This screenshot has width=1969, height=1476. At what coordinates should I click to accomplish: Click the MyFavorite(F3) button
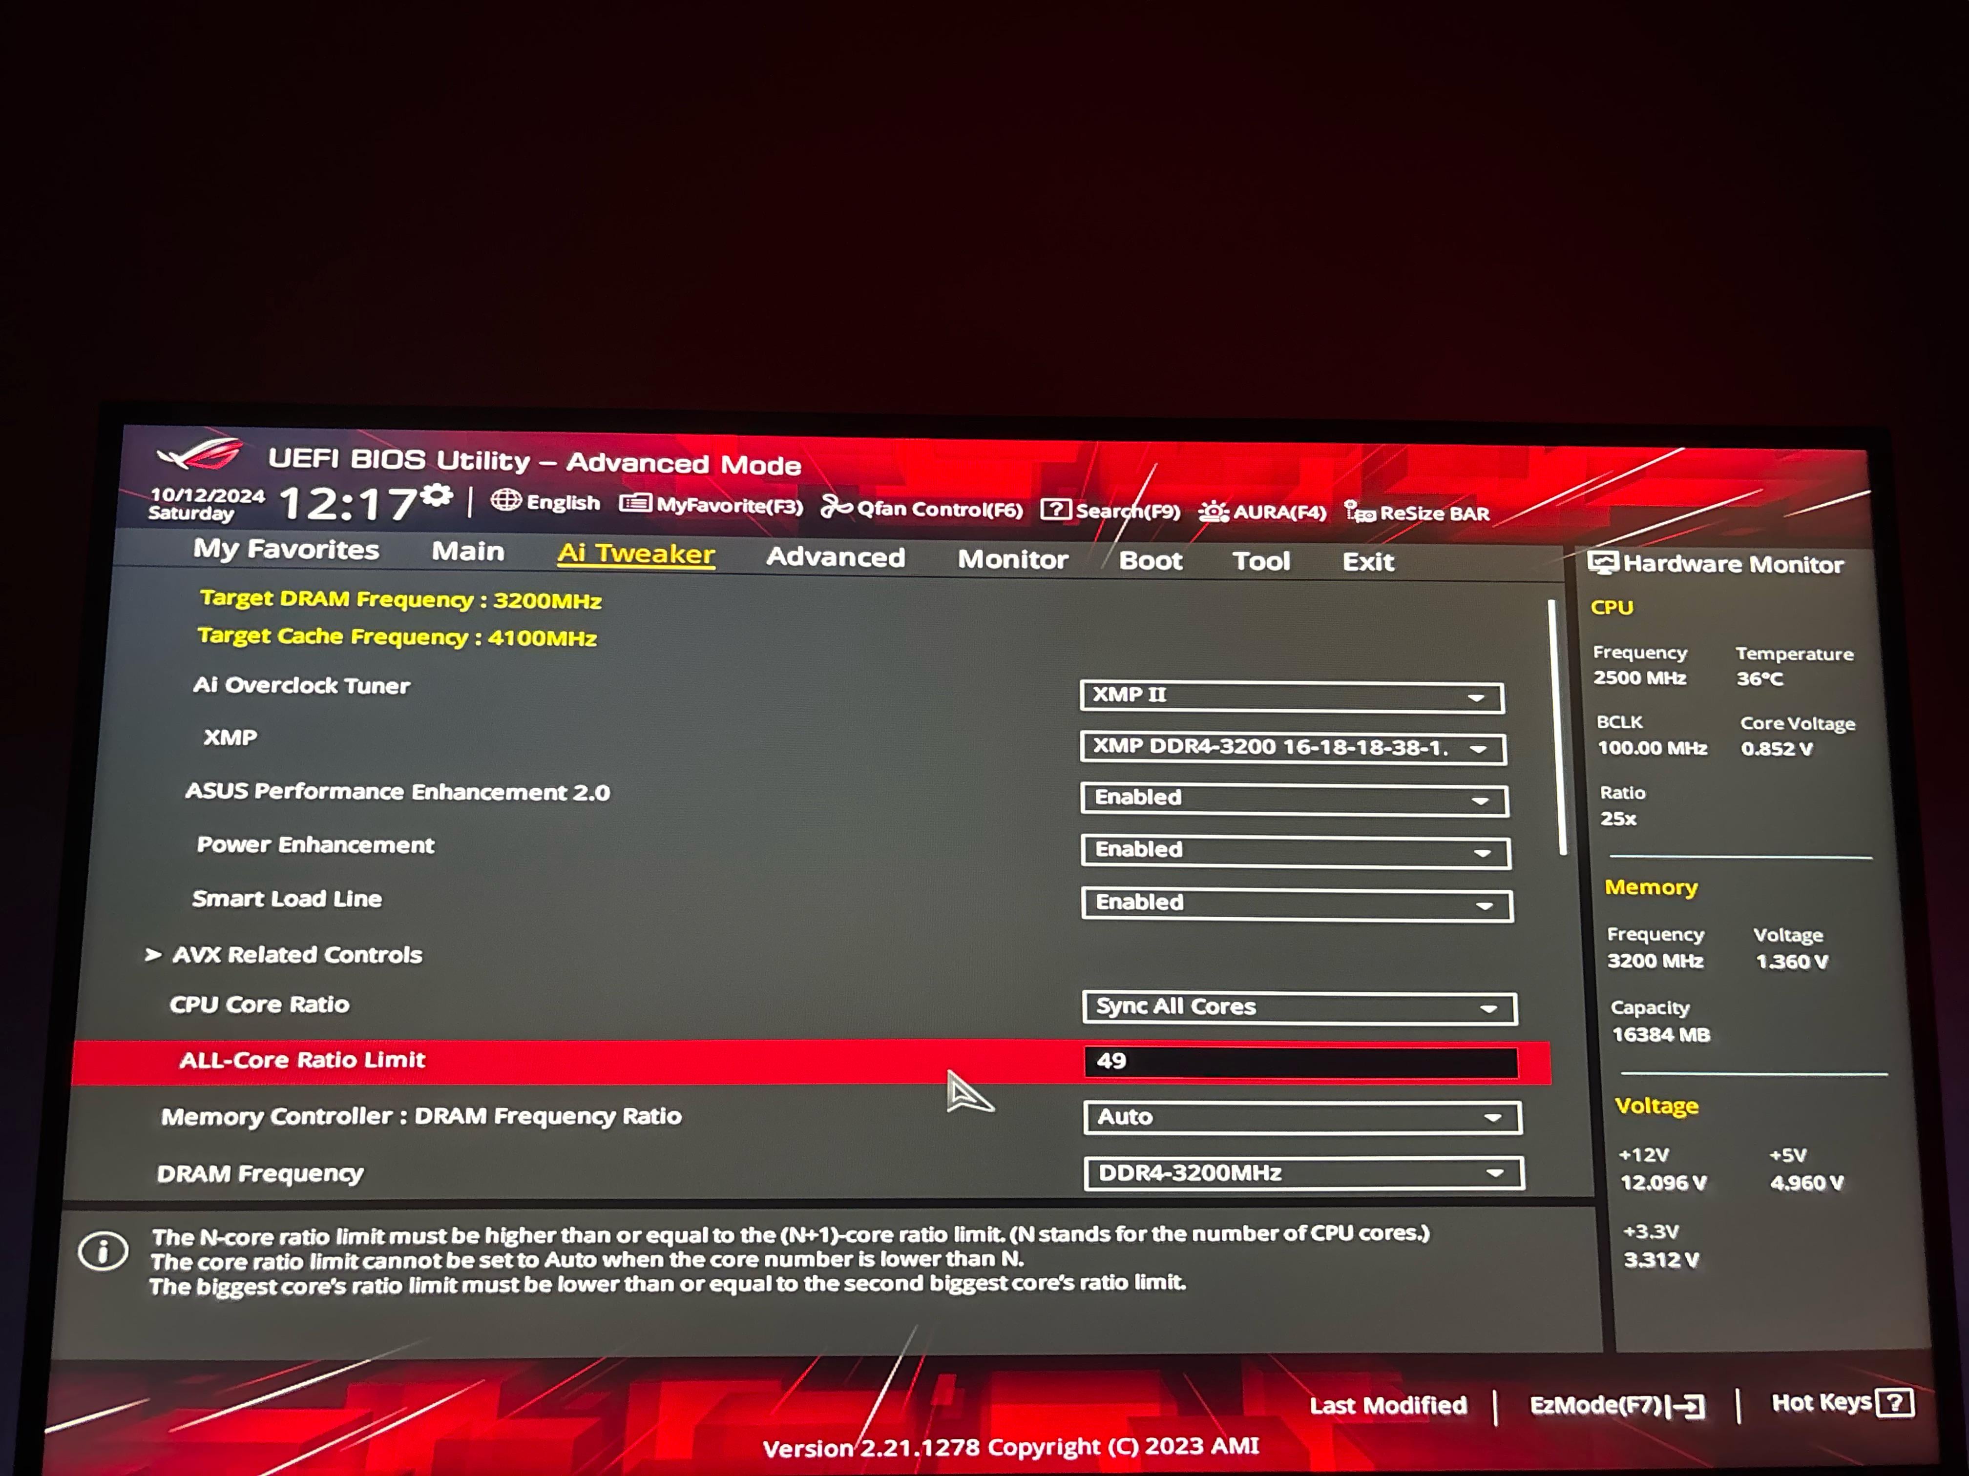pyautogui.click(x=711, y=505)
